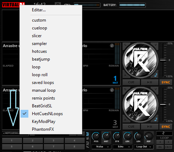Image resolution: width=174 pixels, height=152 pixels.
Task: Double loop length with right arrow
Action: [168, 142]
